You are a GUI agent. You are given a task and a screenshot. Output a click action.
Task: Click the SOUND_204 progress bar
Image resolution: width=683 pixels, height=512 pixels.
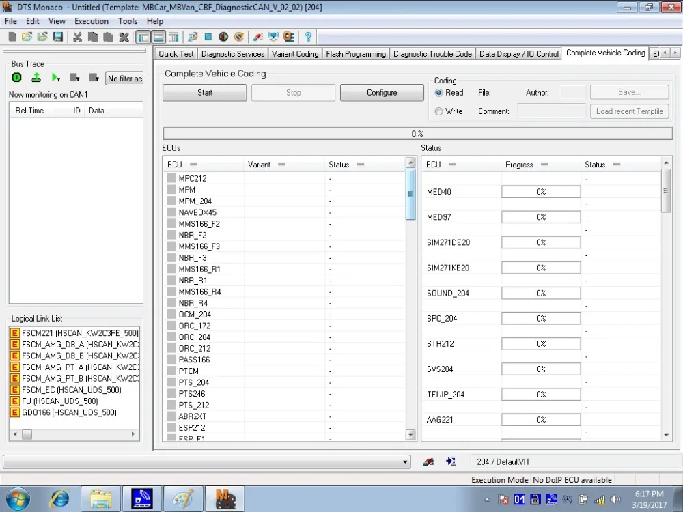(540, 293)
